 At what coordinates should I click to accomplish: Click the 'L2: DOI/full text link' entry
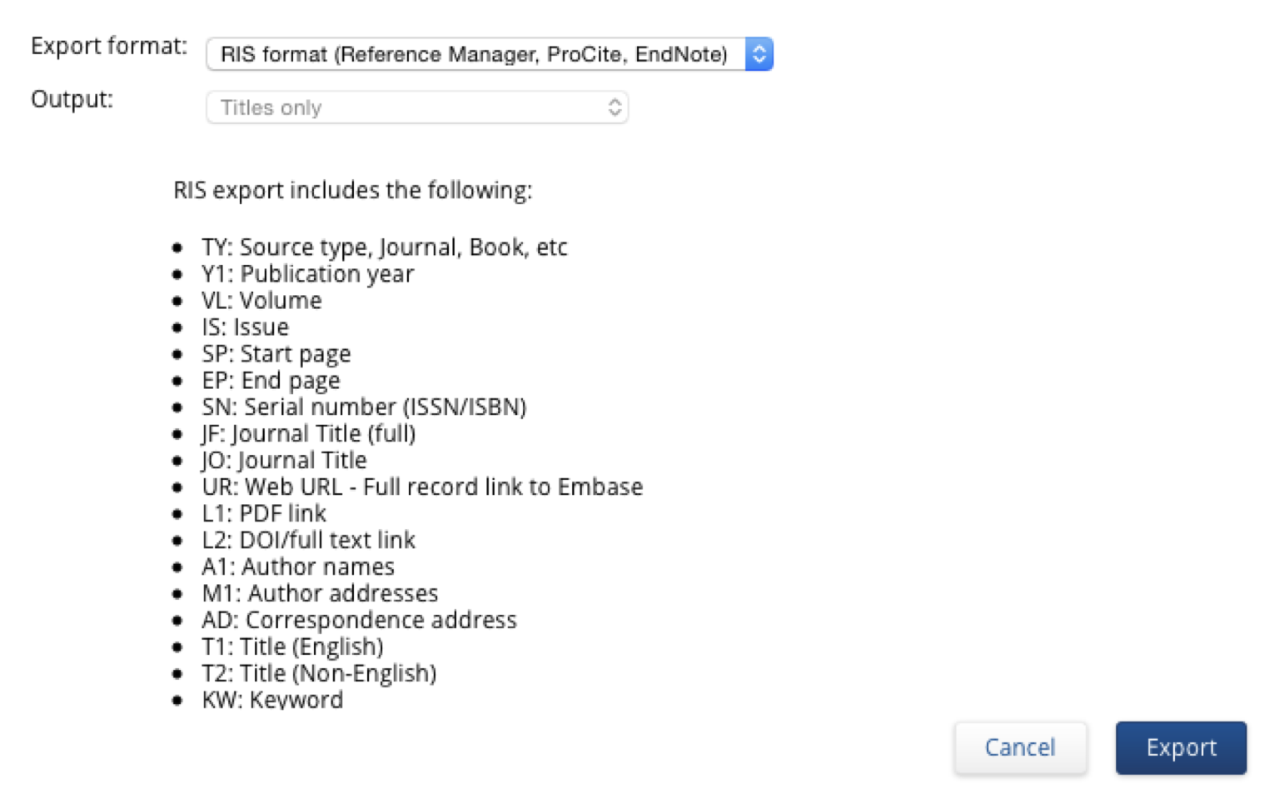click(308, 541)
